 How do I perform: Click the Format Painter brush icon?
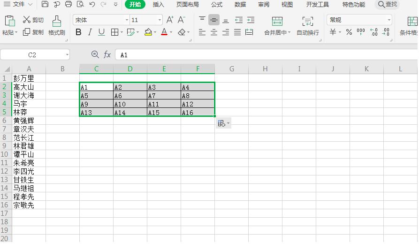(x=57, y=22)
